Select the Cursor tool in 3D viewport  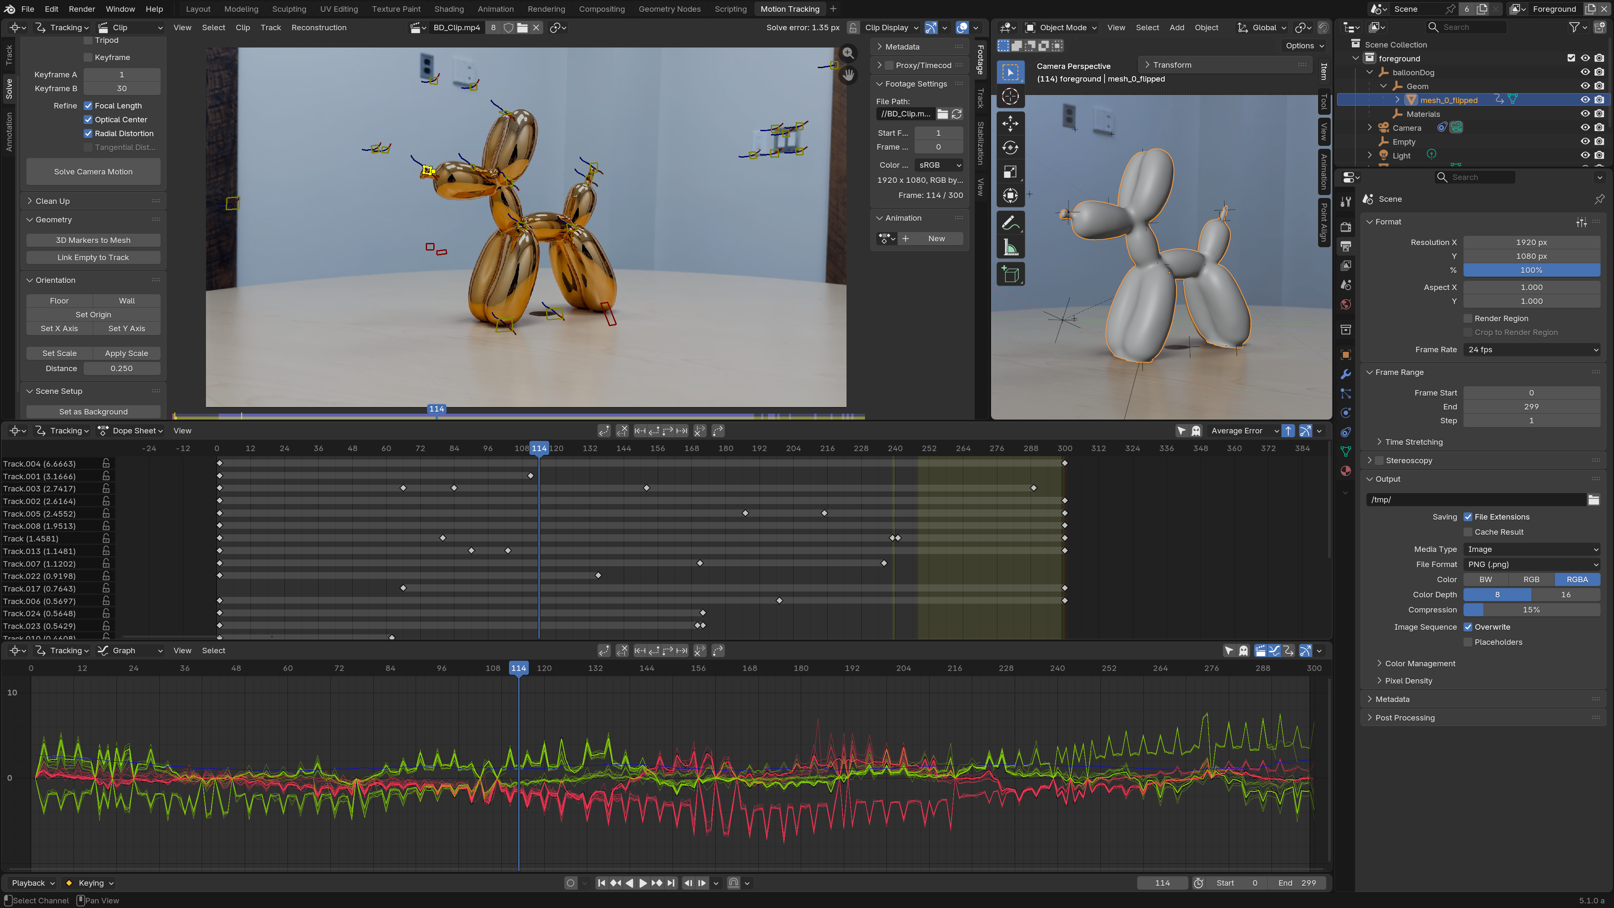point(1010,97)
